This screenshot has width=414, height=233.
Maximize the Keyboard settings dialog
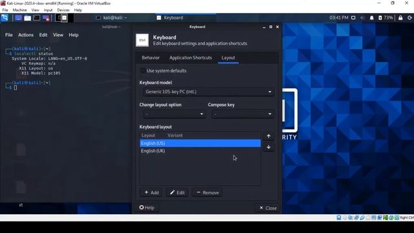pyautogui.click(x=270, y=27)
